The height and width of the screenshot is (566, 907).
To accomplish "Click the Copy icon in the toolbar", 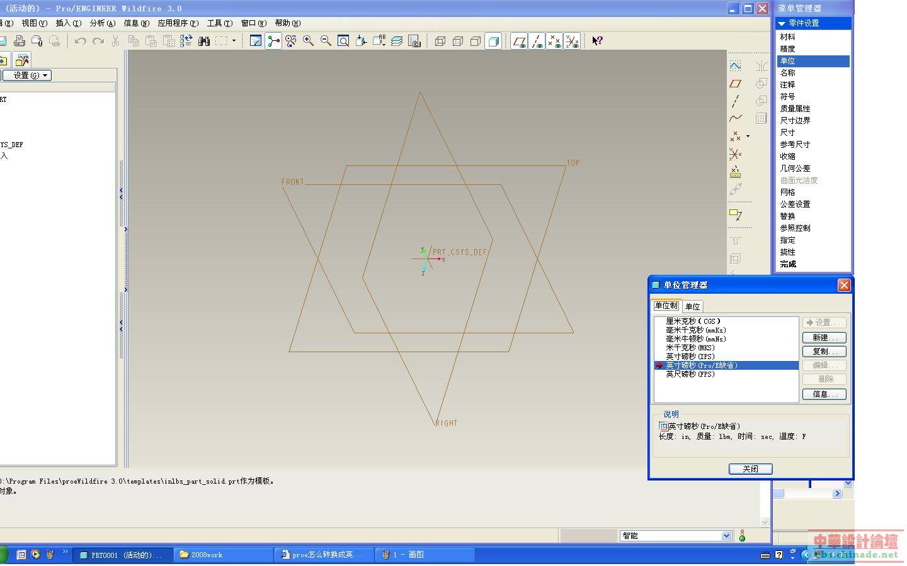I will click(x=134, y=41).
